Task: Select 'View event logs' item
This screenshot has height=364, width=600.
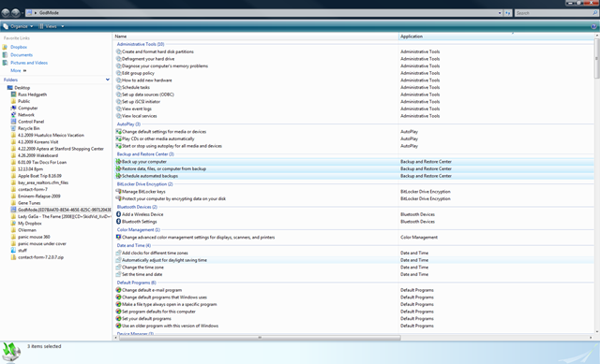Action: [x=137, y=109]
